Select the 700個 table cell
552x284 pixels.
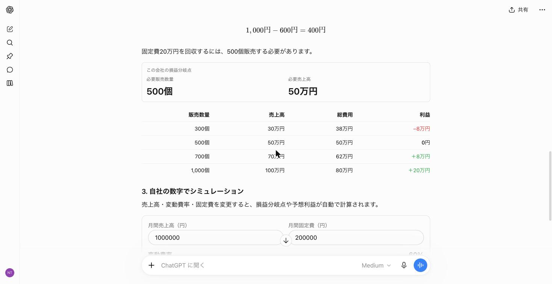point(202,156)
